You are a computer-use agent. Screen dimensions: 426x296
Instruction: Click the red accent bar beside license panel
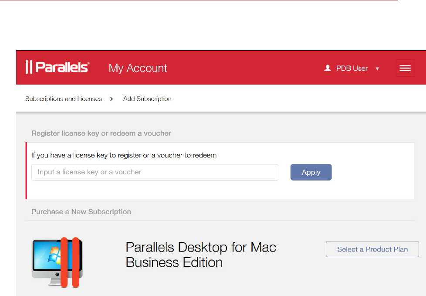26,170
